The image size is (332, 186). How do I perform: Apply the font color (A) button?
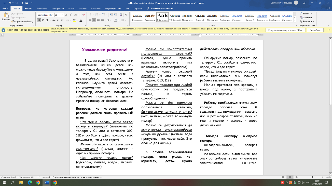pyautogui.click(x=81, y=20)
